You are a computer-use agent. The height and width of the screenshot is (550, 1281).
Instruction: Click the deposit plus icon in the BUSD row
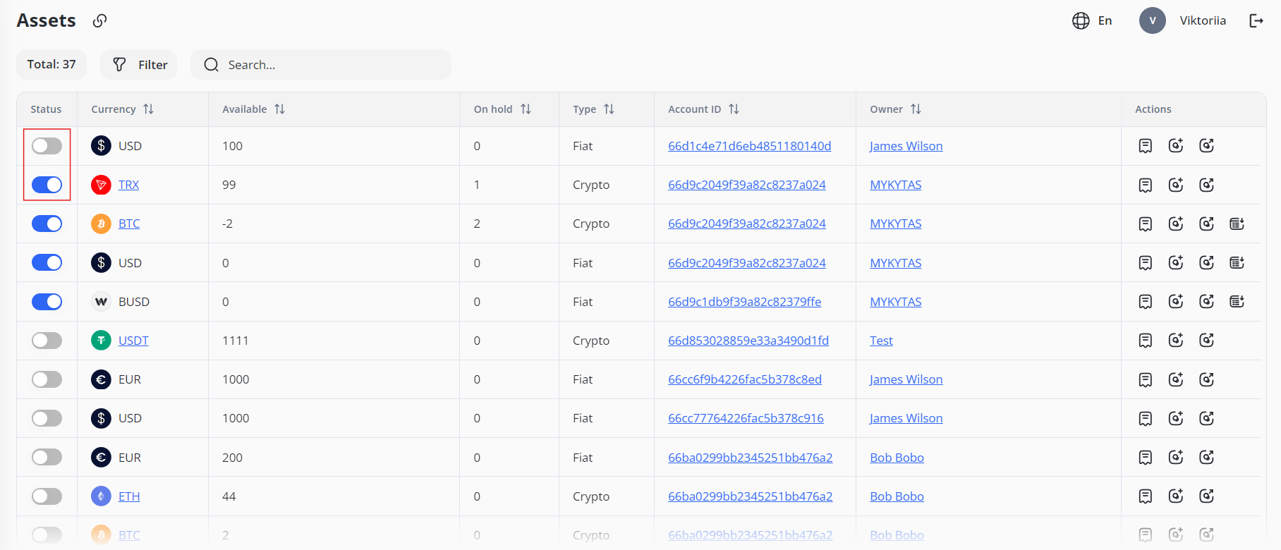(1176, 302)
